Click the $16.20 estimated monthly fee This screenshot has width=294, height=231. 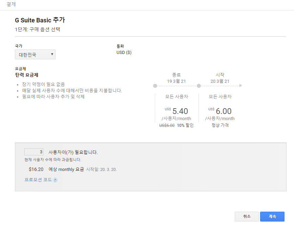click(x=36, y=169)
